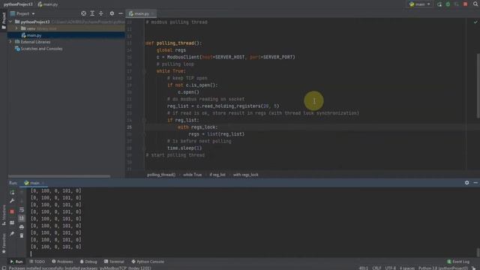
Task: Open main run configuration dropdown
Action: pyautogui.click(x=420, y=4)
